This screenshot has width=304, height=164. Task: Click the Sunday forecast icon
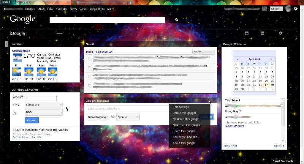[x=41, y=72]
